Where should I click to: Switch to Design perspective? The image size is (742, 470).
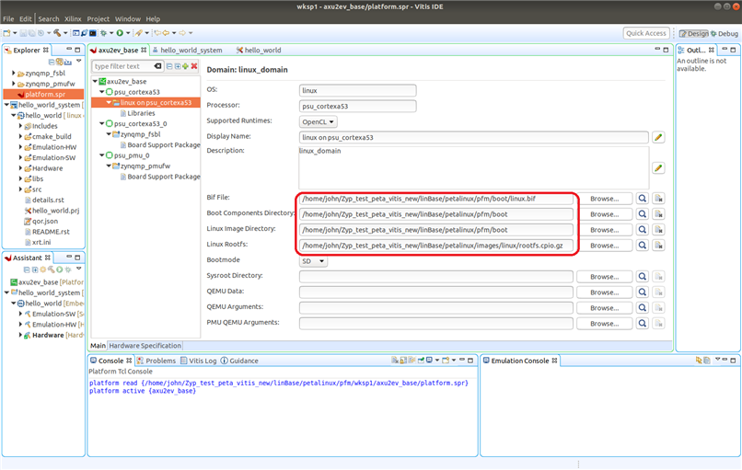[694, 33]
